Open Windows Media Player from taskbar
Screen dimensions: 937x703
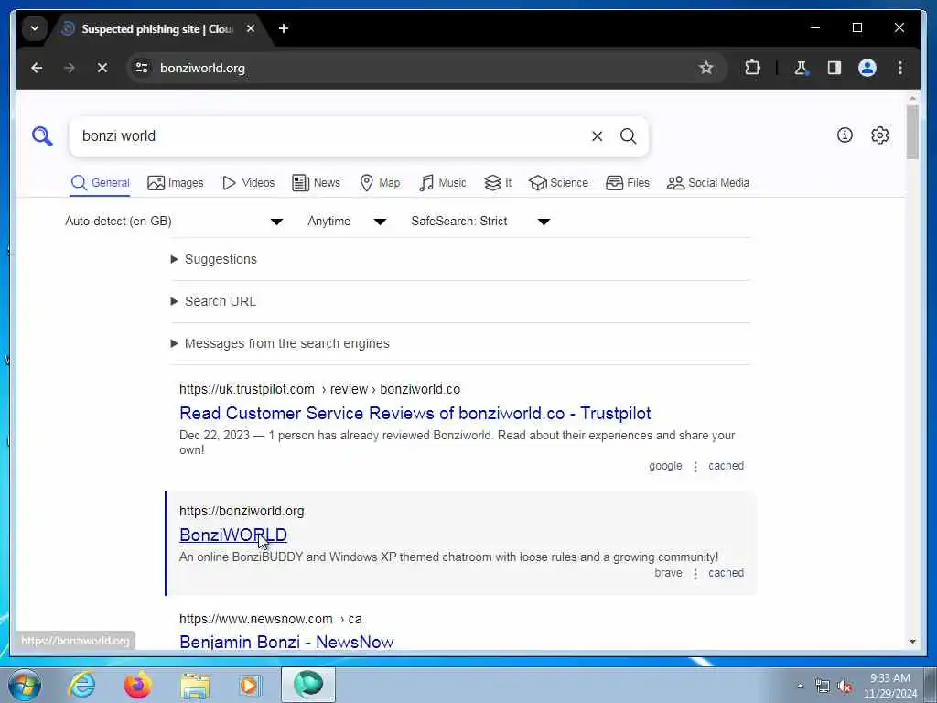(x=251, y=685)
